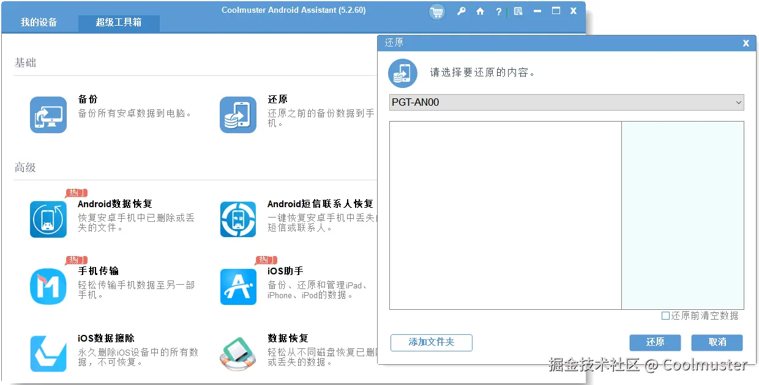The height and width of the screenshot is (385, 759).
Task: Click the 取消 button
Action: 717,342
